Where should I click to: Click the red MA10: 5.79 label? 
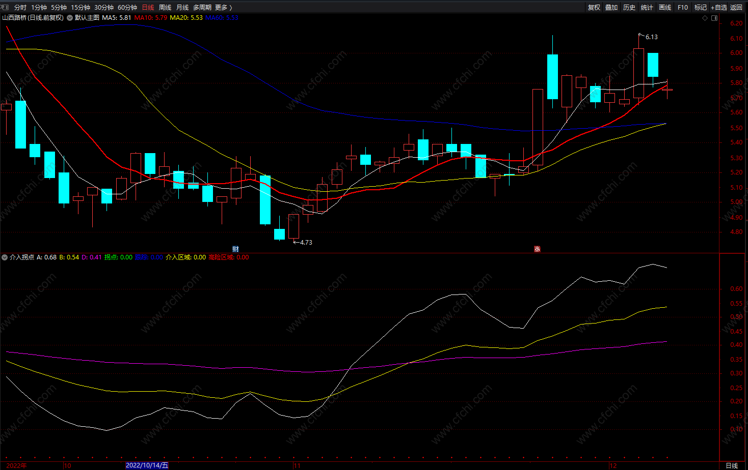coord(151,18)
